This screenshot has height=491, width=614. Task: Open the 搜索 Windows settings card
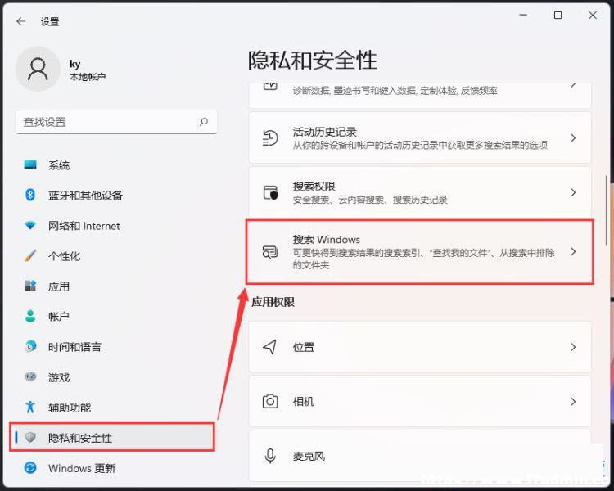point(420,252)
